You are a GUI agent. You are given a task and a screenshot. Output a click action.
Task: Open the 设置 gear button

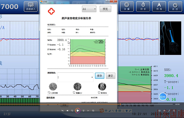(127, 7)
